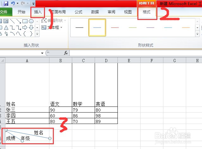Select column B header
The width and height of the screenshot is (202, 149).
pyautogui.click(x=60, y=60)
